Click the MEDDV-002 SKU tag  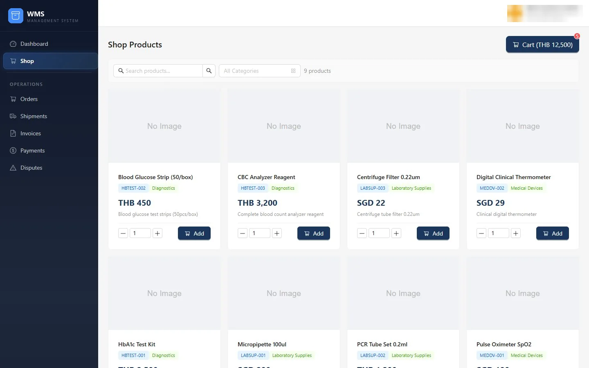[x=492, y=188]
